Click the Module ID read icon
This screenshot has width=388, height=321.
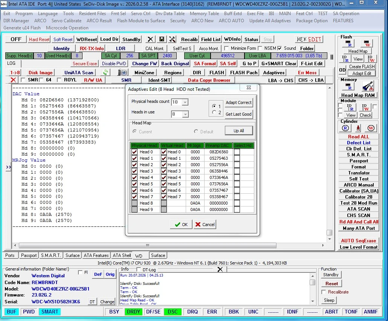[x=350, y=107]
